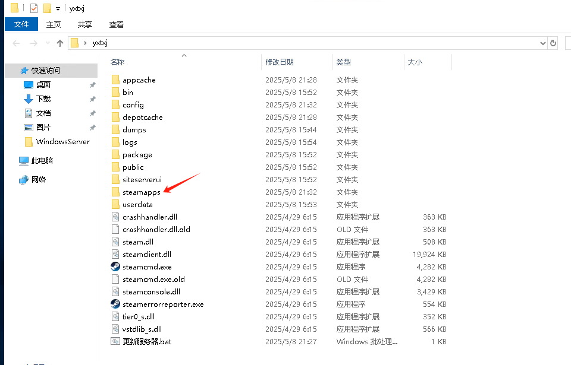Open 图片 in the sidebar
The height and width of the screenshot is (365, 571).
coord(43,127)
